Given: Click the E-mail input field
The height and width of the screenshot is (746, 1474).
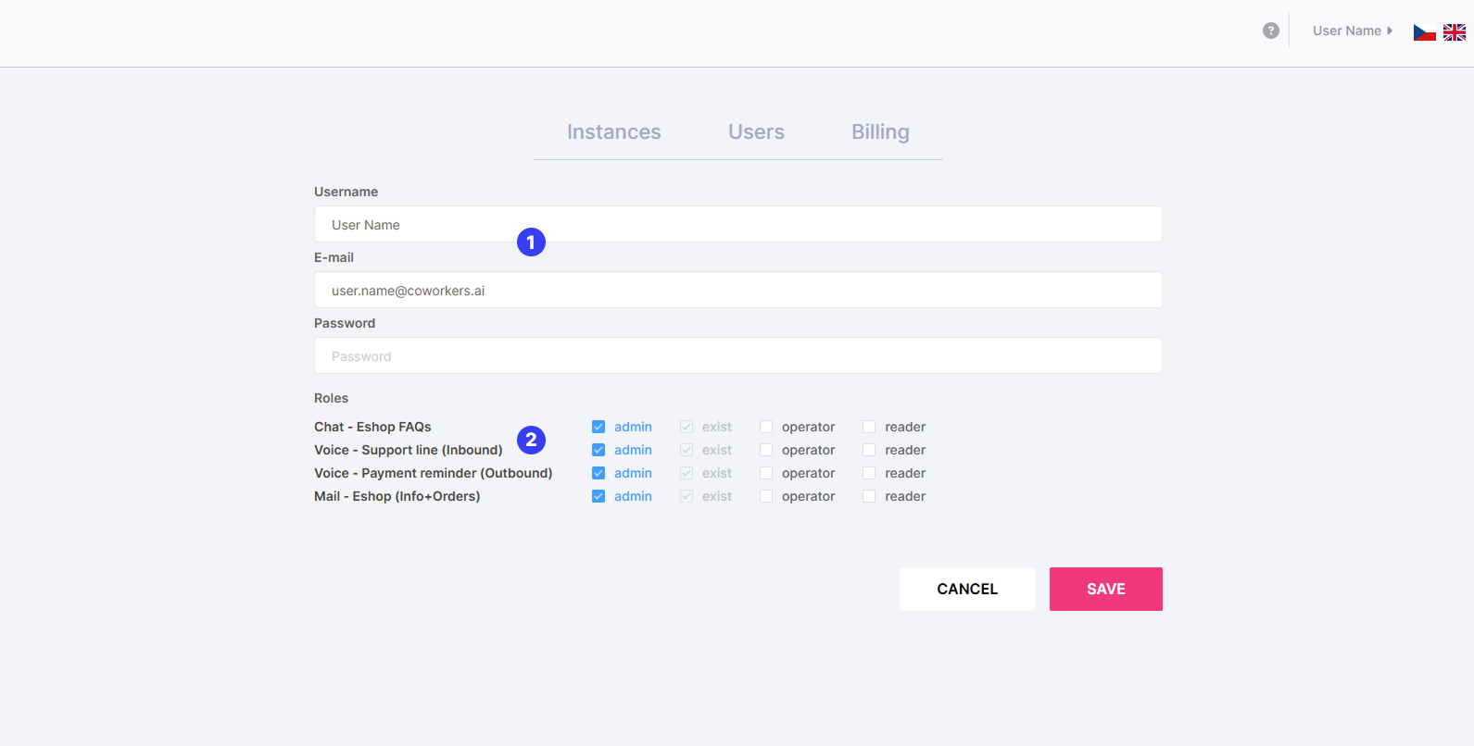Looking at the screenshot, I should 737,290.
